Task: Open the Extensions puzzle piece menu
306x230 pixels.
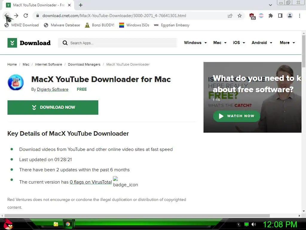Action: (271, 16)
